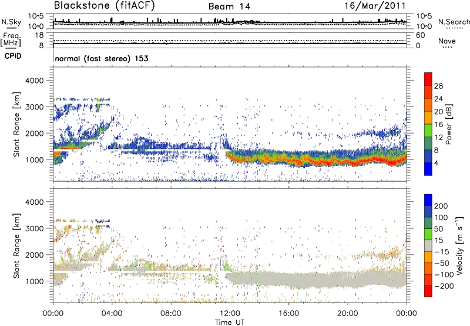Click the red top segment of Power colorbar

tap(428, 79)
